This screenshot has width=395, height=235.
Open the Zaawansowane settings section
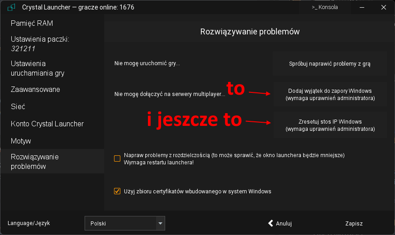(35, 90)
